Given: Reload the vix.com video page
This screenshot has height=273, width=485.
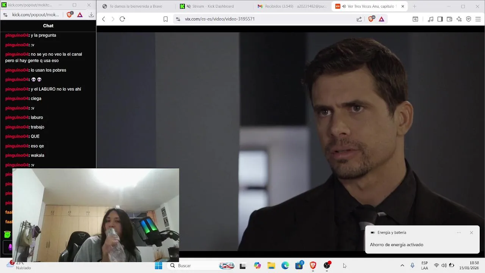Looking at the screenshot, I should tap(122, 19).
